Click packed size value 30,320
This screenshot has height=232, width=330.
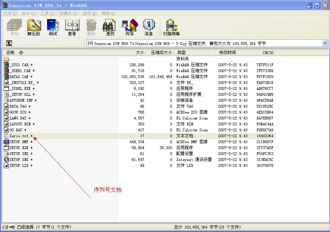[x=166, y=148]
